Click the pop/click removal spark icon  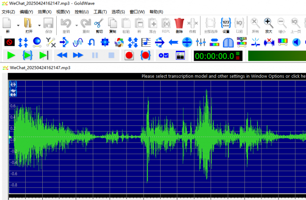pos(256,42)
